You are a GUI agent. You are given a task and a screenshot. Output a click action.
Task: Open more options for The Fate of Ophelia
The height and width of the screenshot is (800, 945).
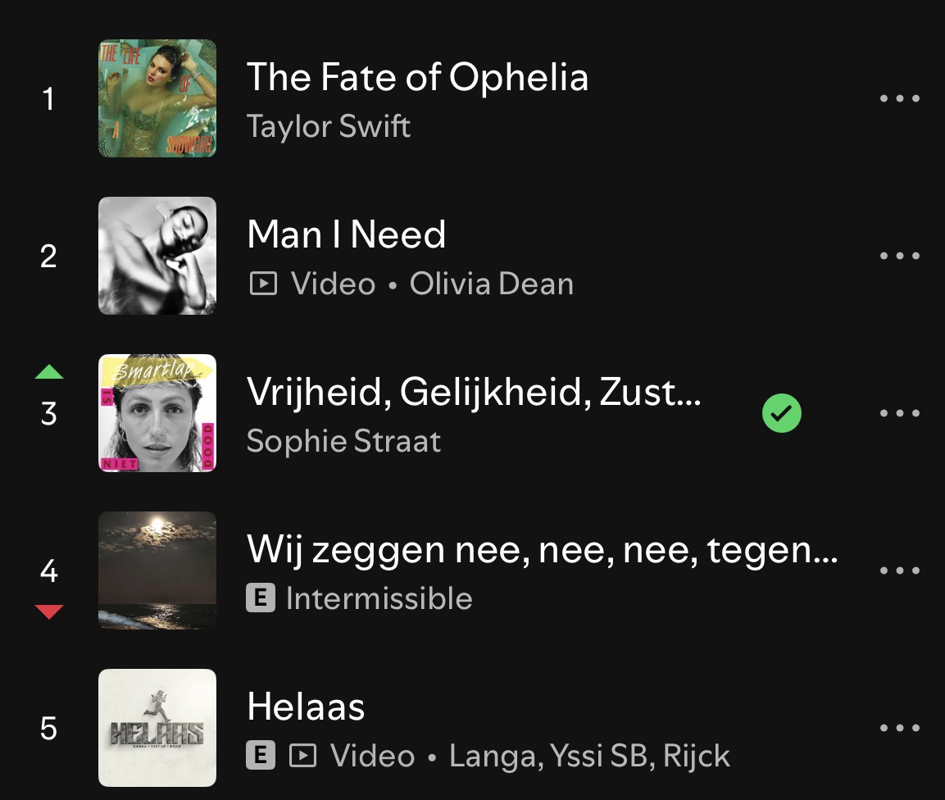pyautogui.click(x=899, y=98)
